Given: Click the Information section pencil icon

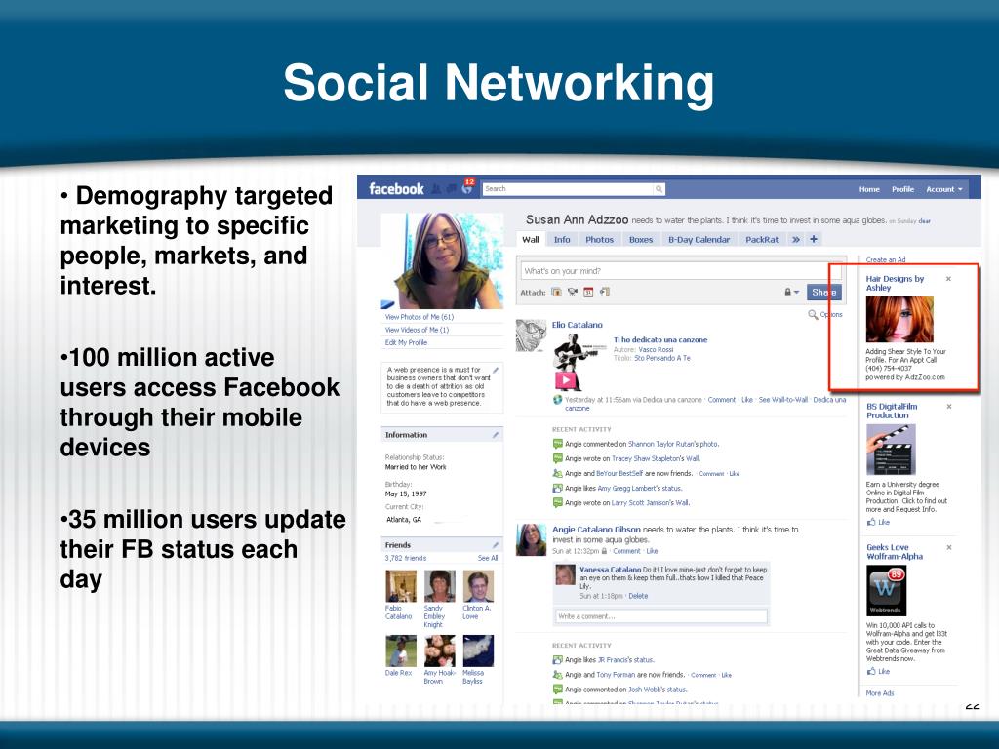Looking at the screenshot, I should [x=496, y=435].
